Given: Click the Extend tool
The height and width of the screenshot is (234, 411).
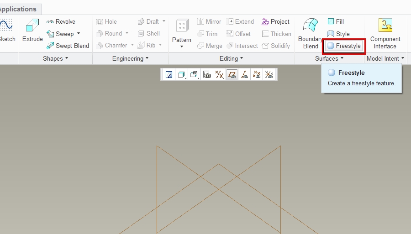Looking at the screenshot, I should [240, 22].
